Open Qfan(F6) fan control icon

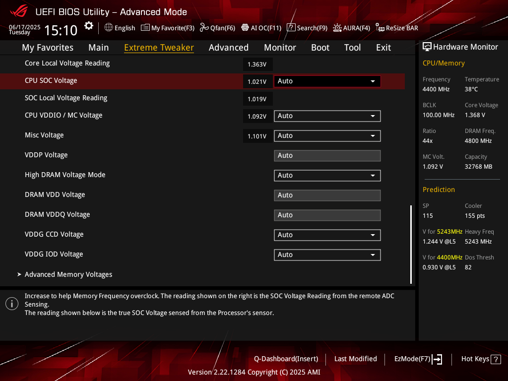click(204, 28)
